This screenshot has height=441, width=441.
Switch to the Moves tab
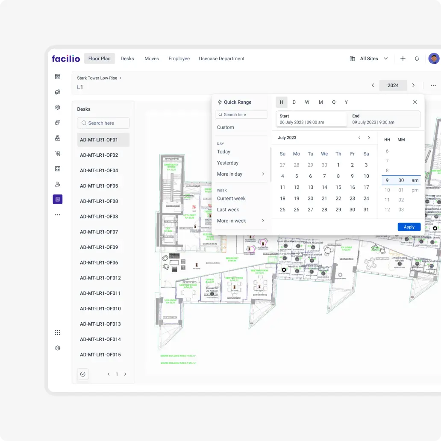click(x=152, y=59)
